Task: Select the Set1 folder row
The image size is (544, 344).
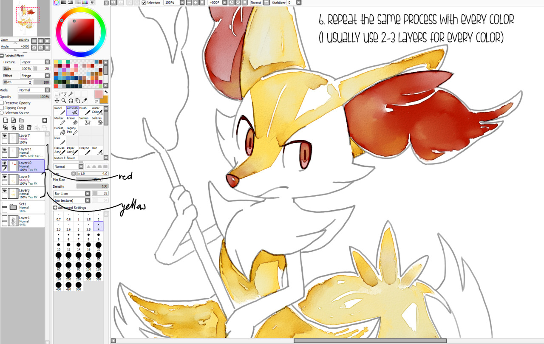Action: pos(23,207)
